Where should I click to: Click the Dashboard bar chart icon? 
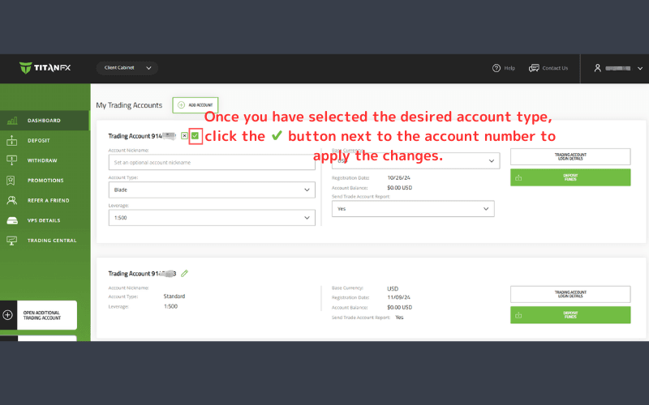point(12,120)
